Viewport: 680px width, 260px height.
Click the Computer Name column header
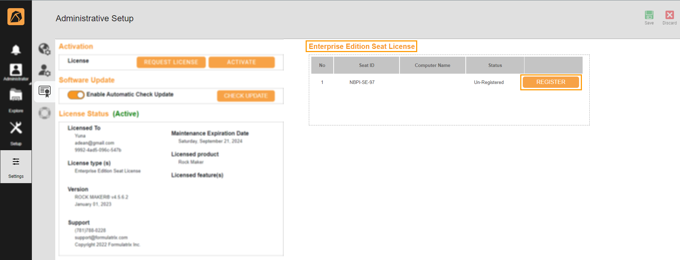[432, 65]
